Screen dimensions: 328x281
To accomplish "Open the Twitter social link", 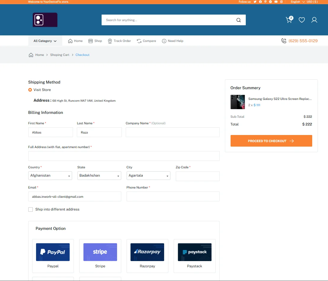I will 255,2.
